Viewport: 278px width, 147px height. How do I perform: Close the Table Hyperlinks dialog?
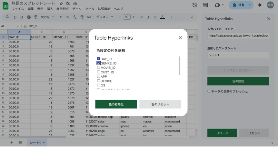(x=180, y=38)
